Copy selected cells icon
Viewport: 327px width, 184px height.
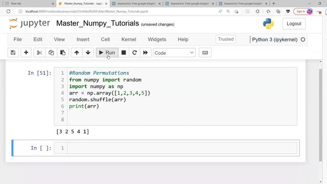pyautogui.click(x=51, y=53)
